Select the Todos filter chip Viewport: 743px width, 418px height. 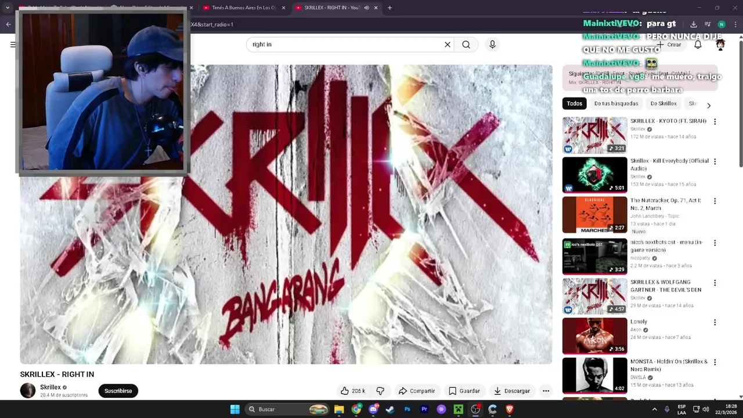pyautogui.click(x=574, y=104)
